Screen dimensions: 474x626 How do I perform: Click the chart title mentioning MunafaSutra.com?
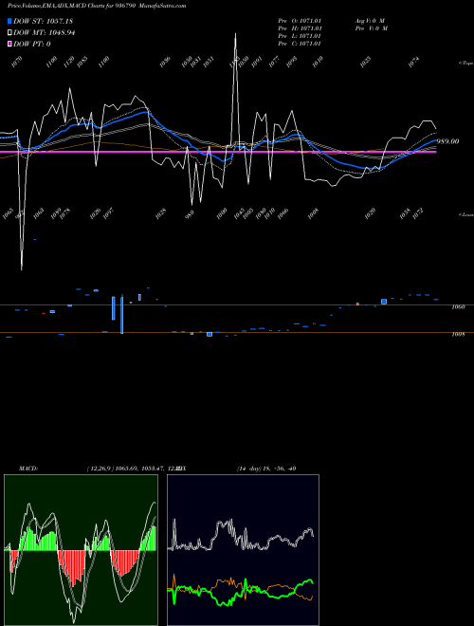[x=97, y=6]
